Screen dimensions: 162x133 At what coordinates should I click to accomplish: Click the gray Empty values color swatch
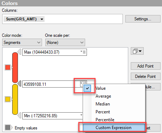pos(8,128)
